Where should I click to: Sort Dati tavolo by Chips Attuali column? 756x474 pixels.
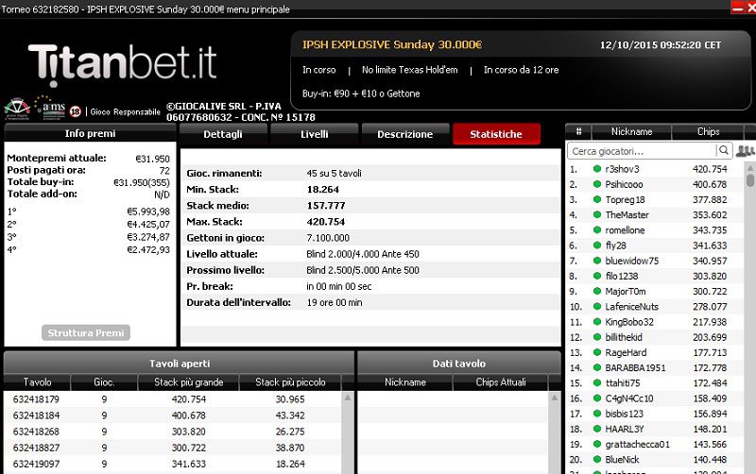(x=501, y=382)
